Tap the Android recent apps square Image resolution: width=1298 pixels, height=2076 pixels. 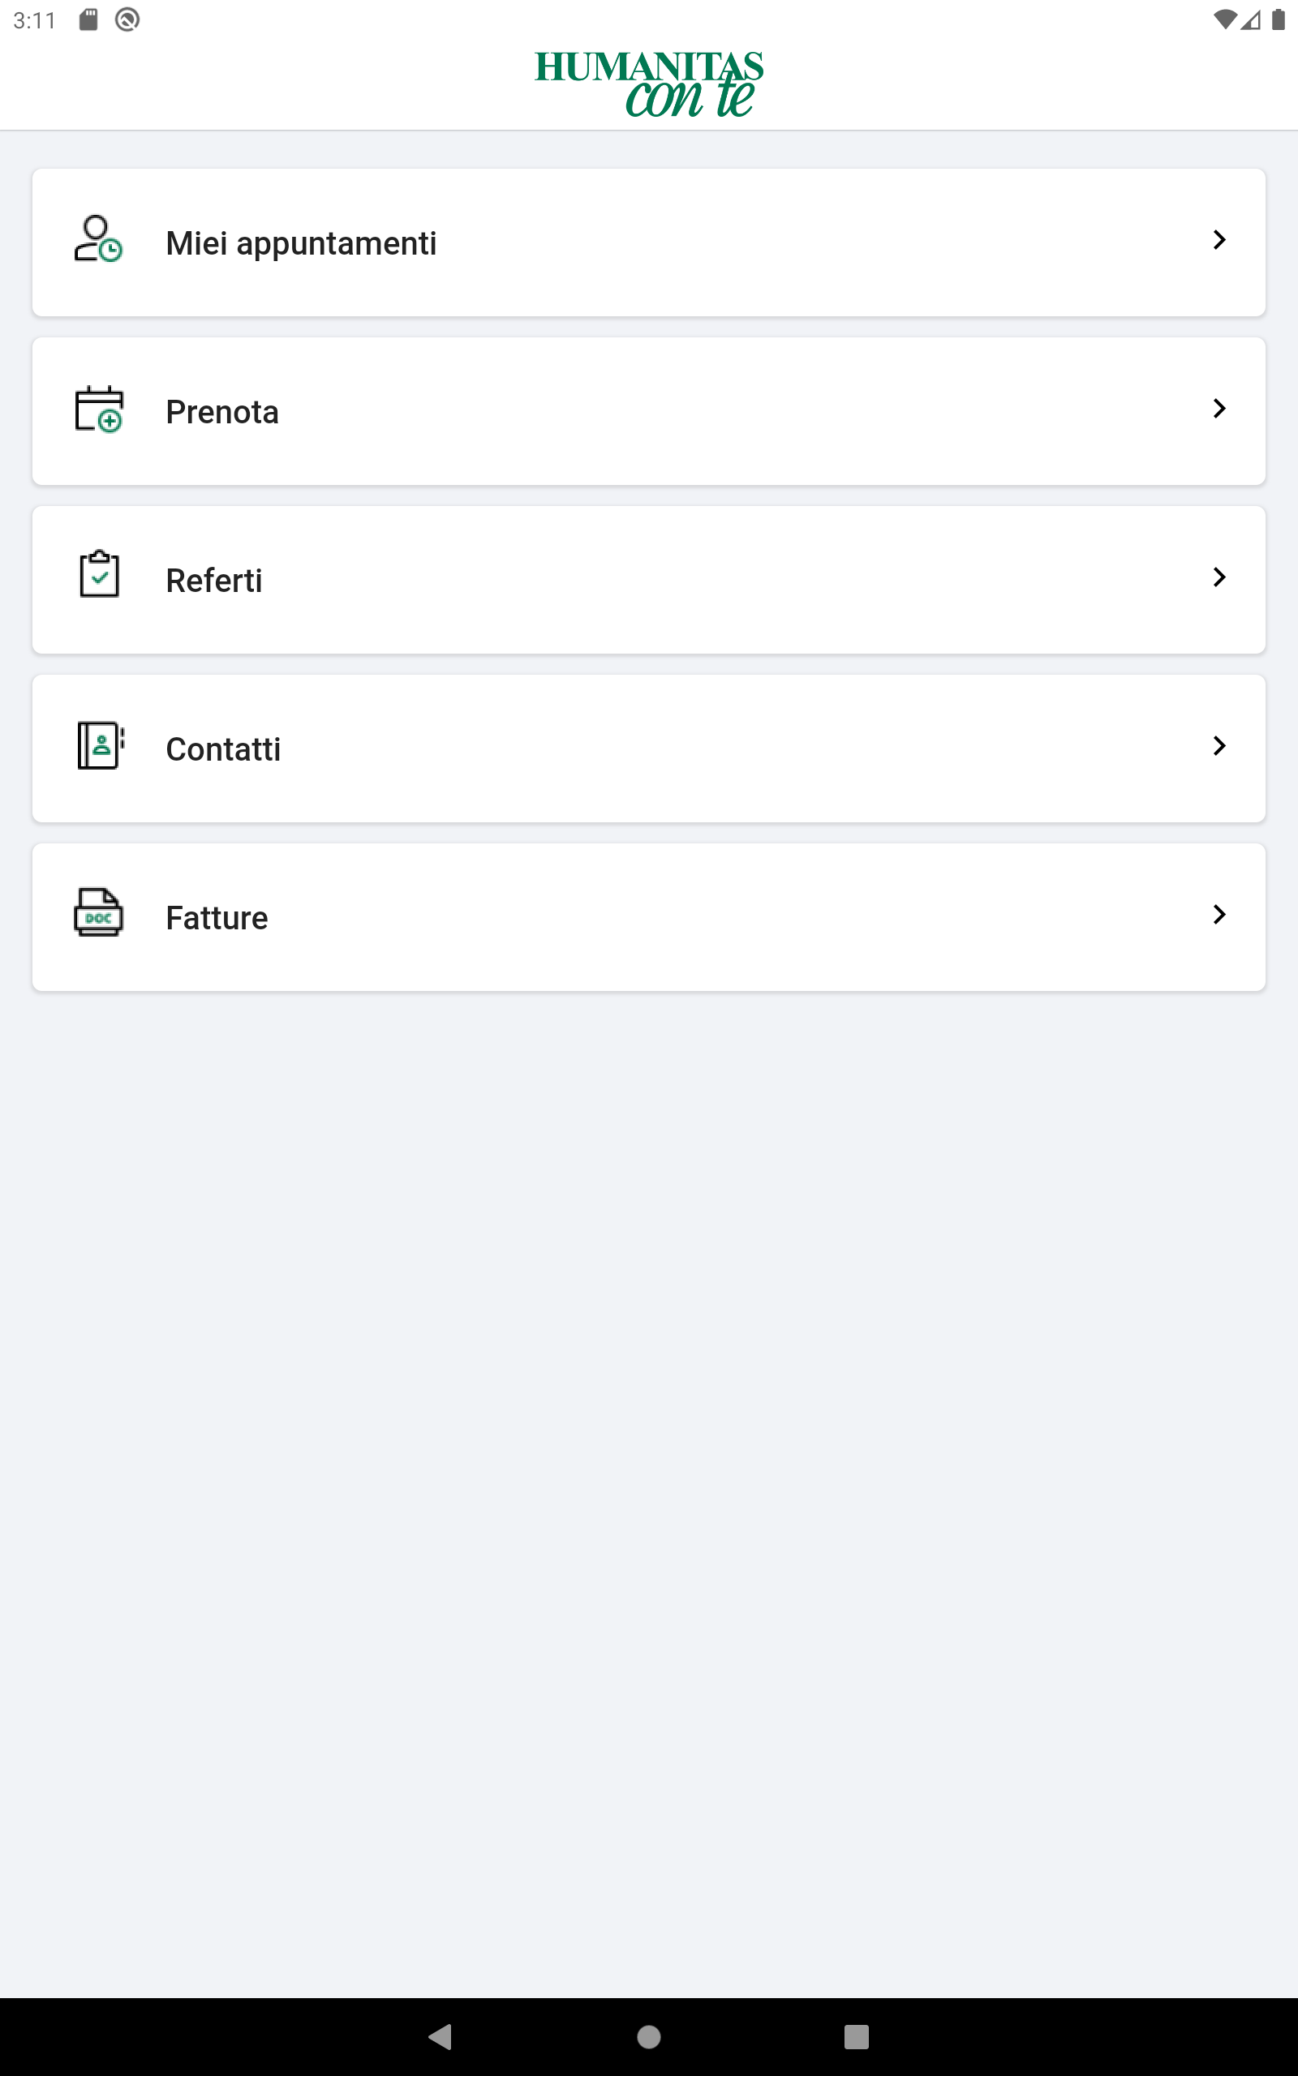(857, 2036)
